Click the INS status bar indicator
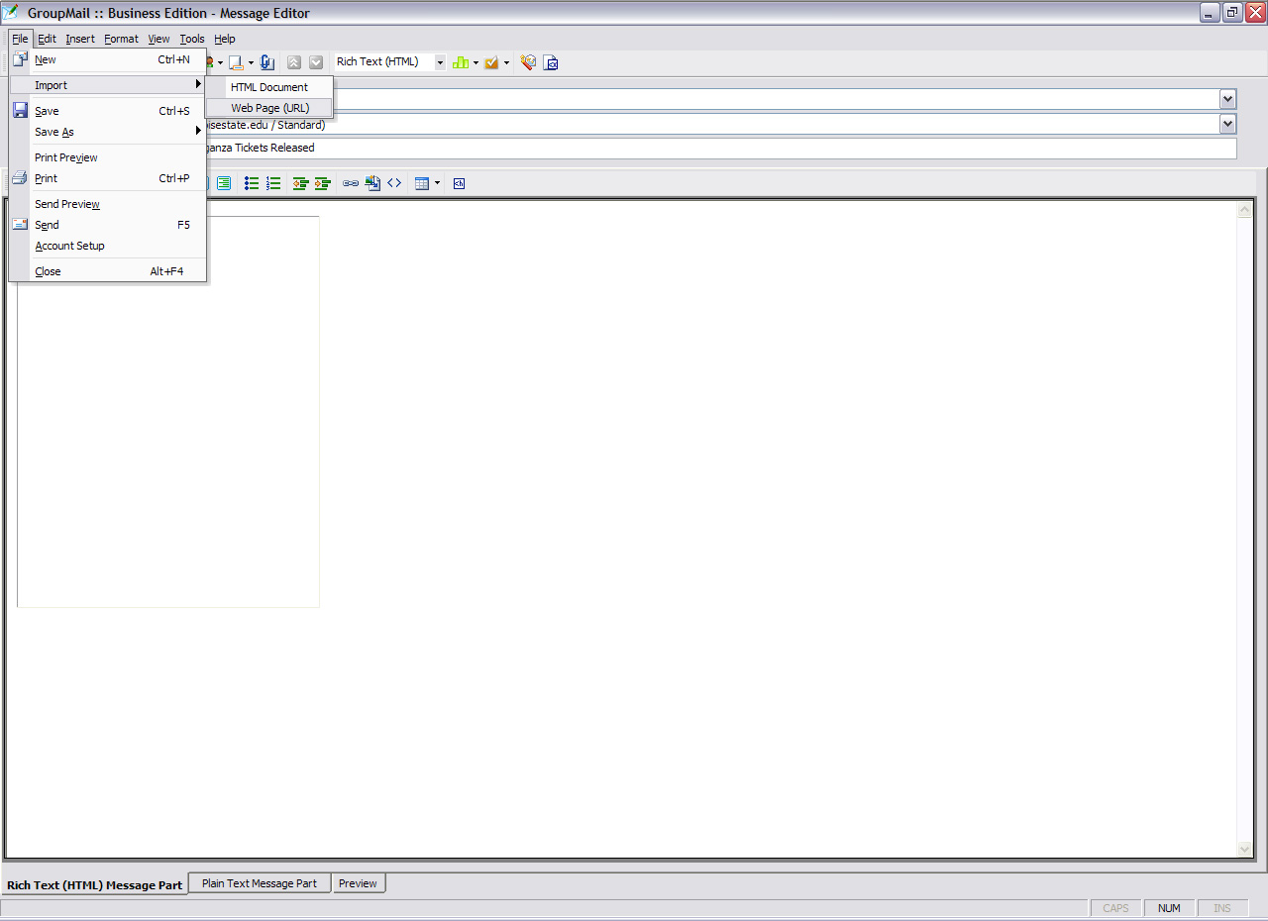The image size is (1268, 921). [x=1222, y=908]
